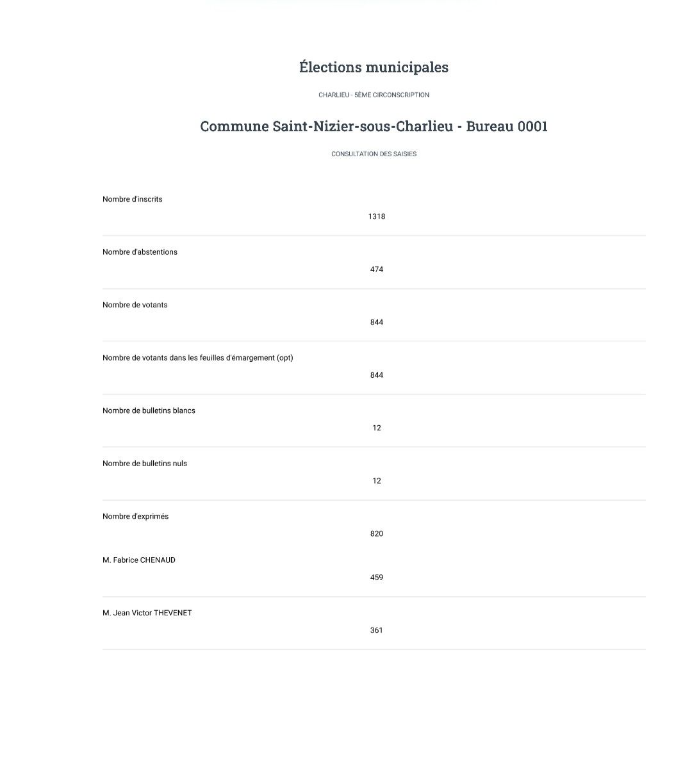Click the exprimés value 820
Viewport: 692px width, 771px height.
[x=377, y=533]
